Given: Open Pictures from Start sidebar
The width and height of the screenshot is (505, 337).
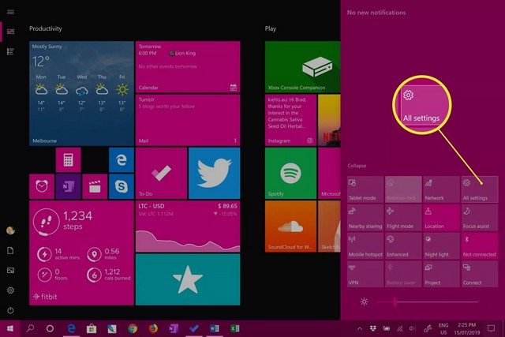Looking at the screenshot, I should click(x=10, y=270).
